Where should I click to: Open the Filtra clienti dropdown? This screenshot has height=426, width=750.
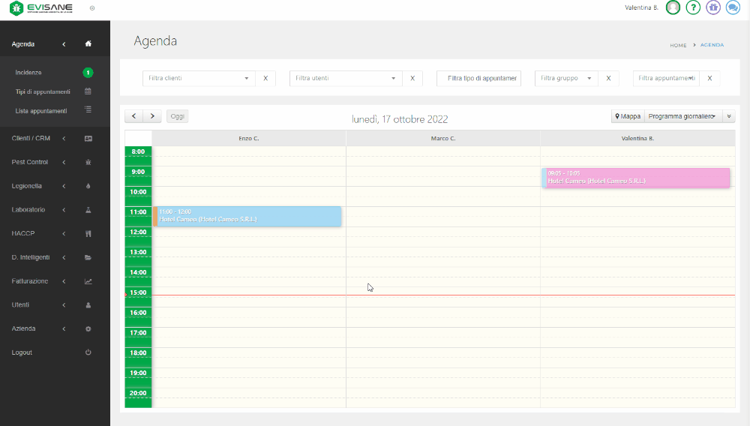coord(199,78)
